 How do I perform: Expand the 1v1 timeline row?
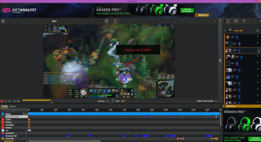pos(26,130)
